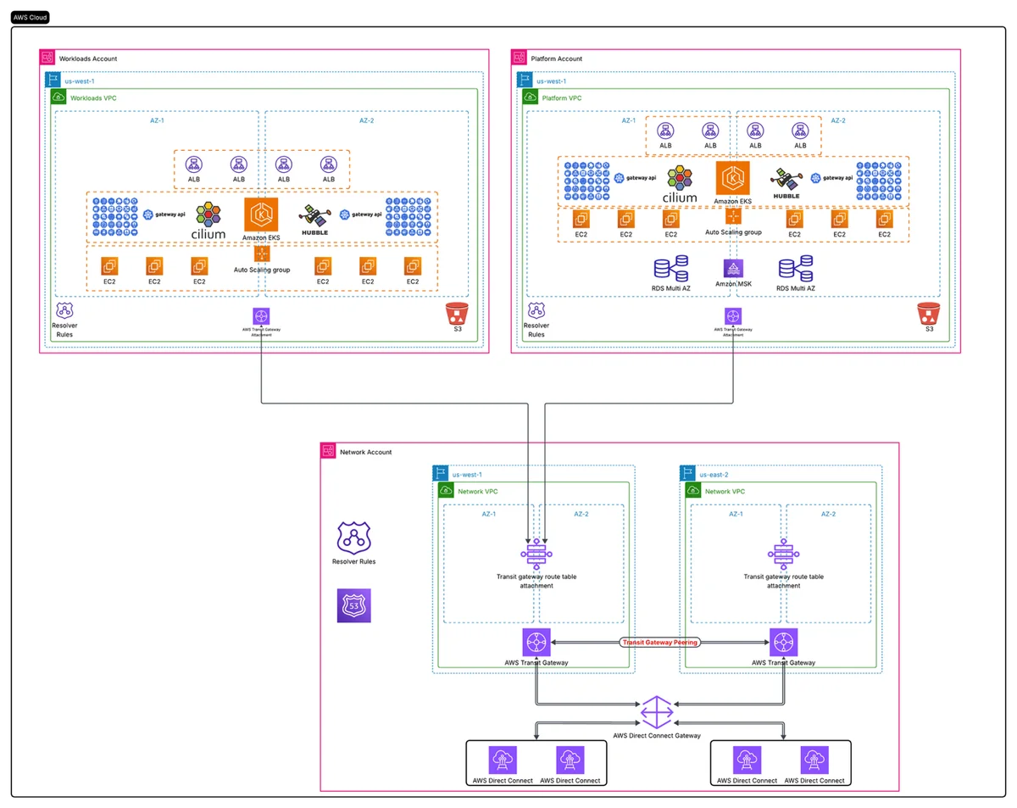1017x808 pixels.
Task: Click the AWS Direct Connect Gateway icon
Action: [657, 711]
